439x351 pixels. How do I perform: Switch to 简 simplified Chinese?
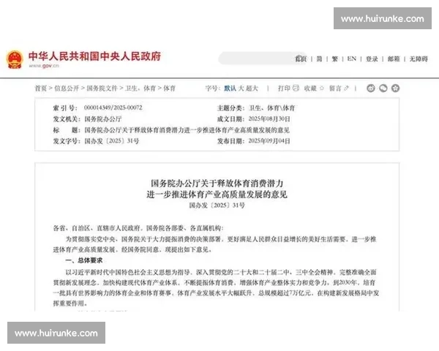319,58
